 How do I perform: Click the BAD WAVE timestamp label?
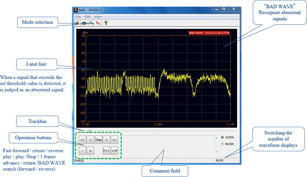209,33
